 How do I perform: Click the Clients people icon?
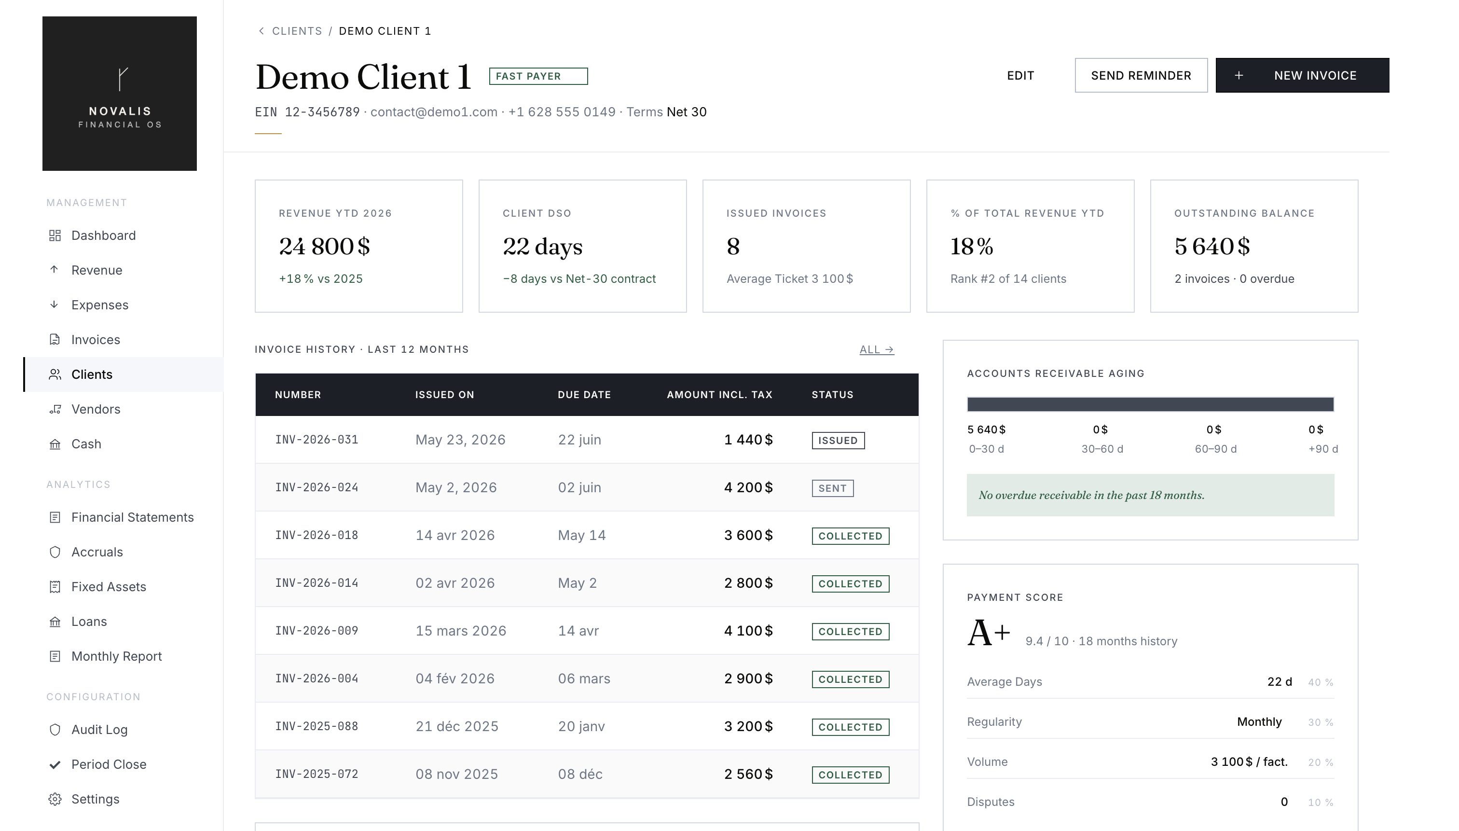coord(55,374)
